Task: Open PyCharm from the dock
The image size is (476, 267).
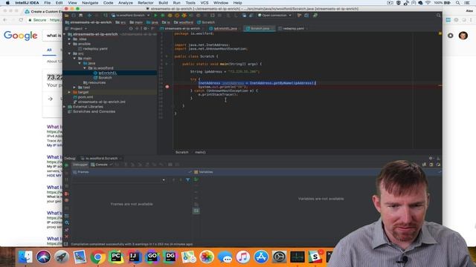Action: pos(116,257)
